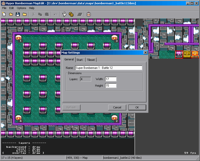Select the orange face tile in the tileset
The width and height of the screenshot is (200, 161).
195,54
